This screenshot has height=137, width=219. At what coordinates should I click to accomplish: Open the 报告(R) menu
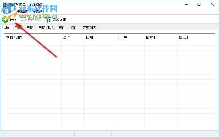coord(38,12)
